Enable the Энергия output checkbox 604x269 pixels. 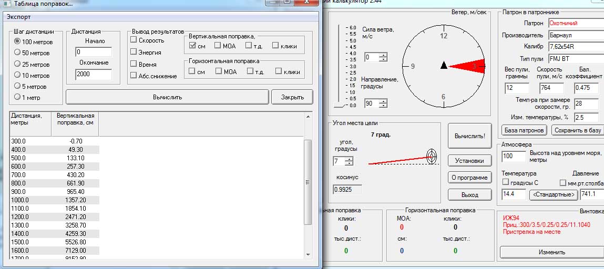(x=134, y=53)
